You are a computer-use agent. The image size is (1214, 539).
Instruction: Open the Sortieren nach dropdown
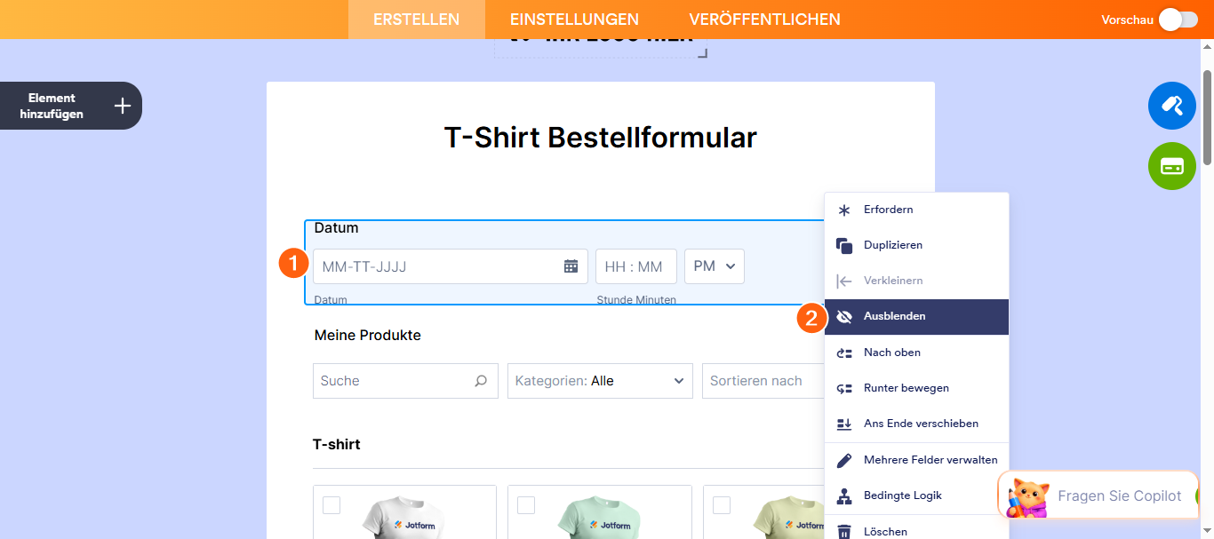coord(763,381)
